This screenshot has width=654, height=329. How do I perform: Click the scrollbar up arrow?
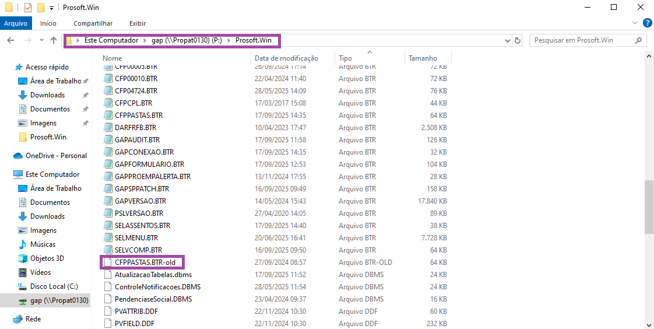pos(649,55)
